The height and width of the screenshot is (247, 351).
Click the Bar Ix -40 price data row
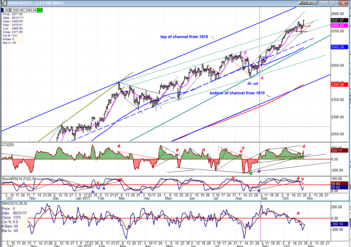tap(13, 43)
